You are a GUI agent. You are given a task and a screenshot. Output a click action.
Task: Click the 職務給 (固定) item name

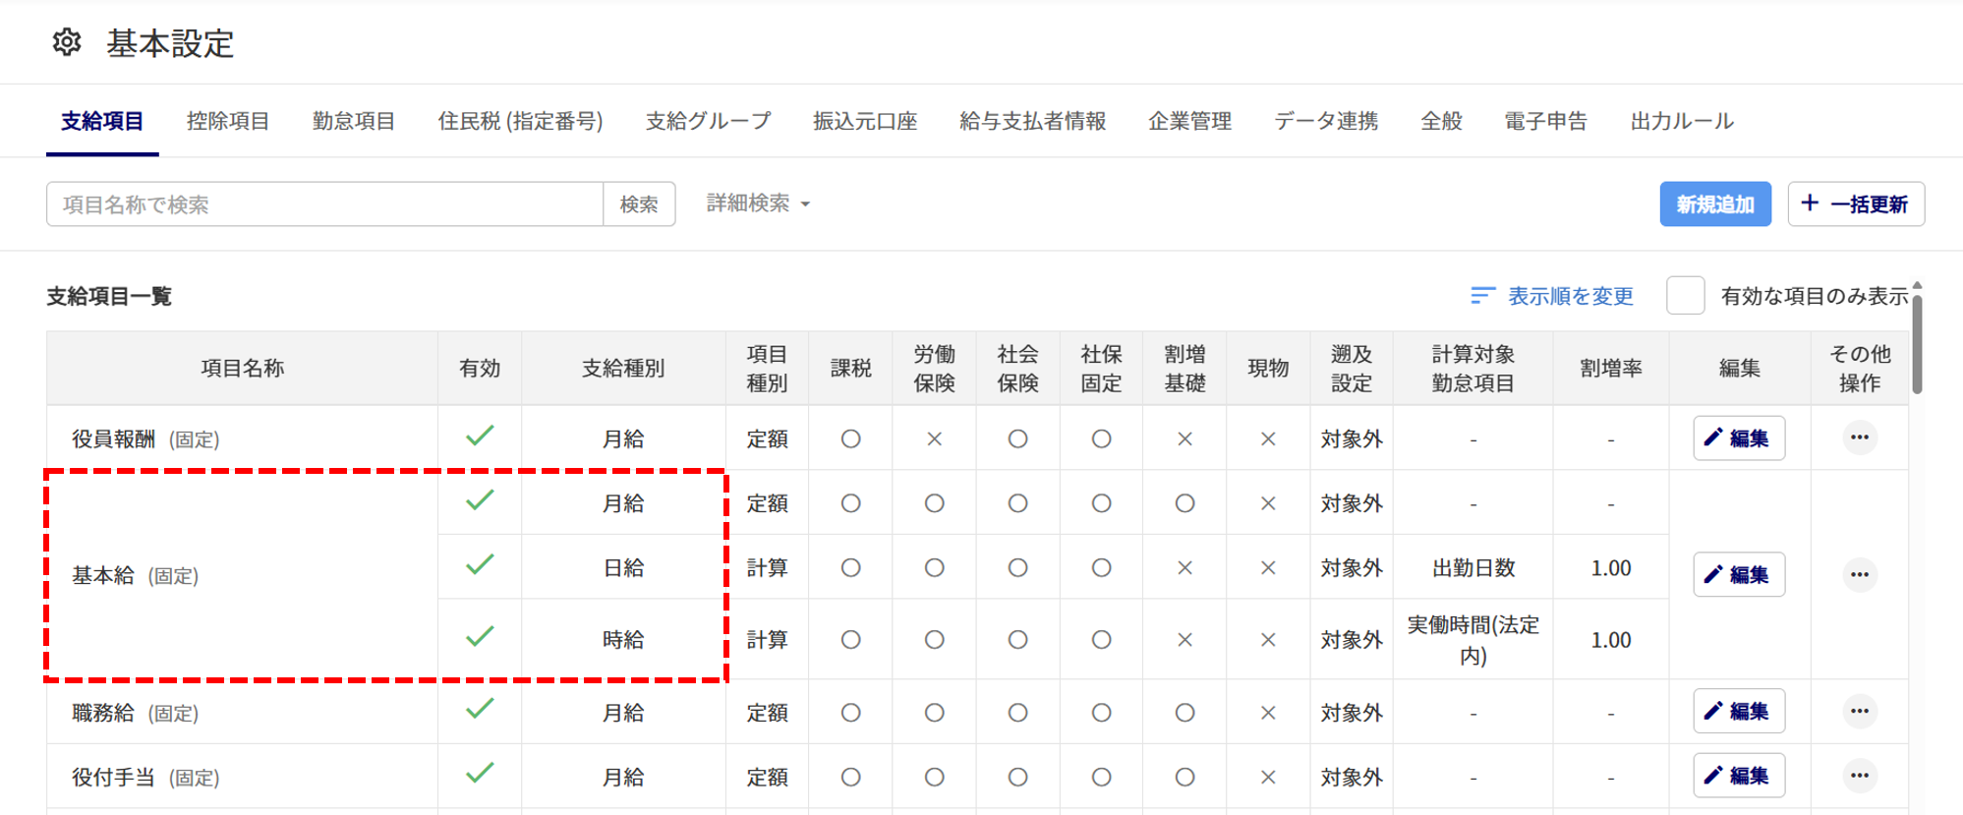[x=135, y=713]
